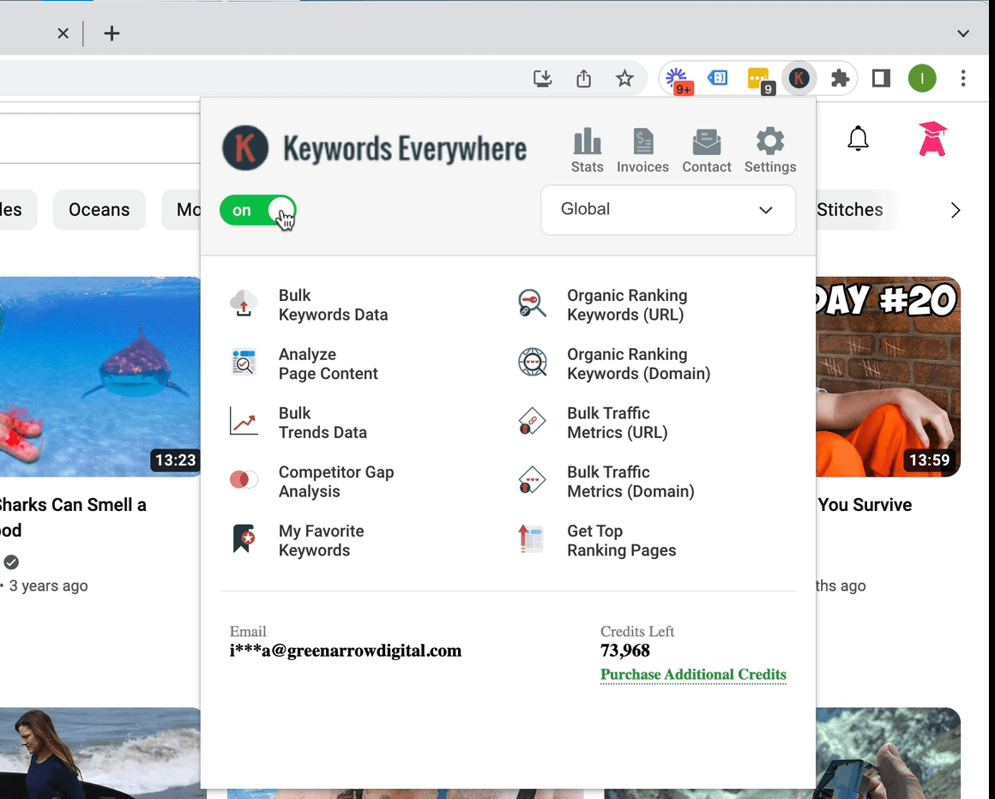Open the Chrome extensions puzzle menu
The height and width of the screenshot is (799, 995).
point(840,78)
